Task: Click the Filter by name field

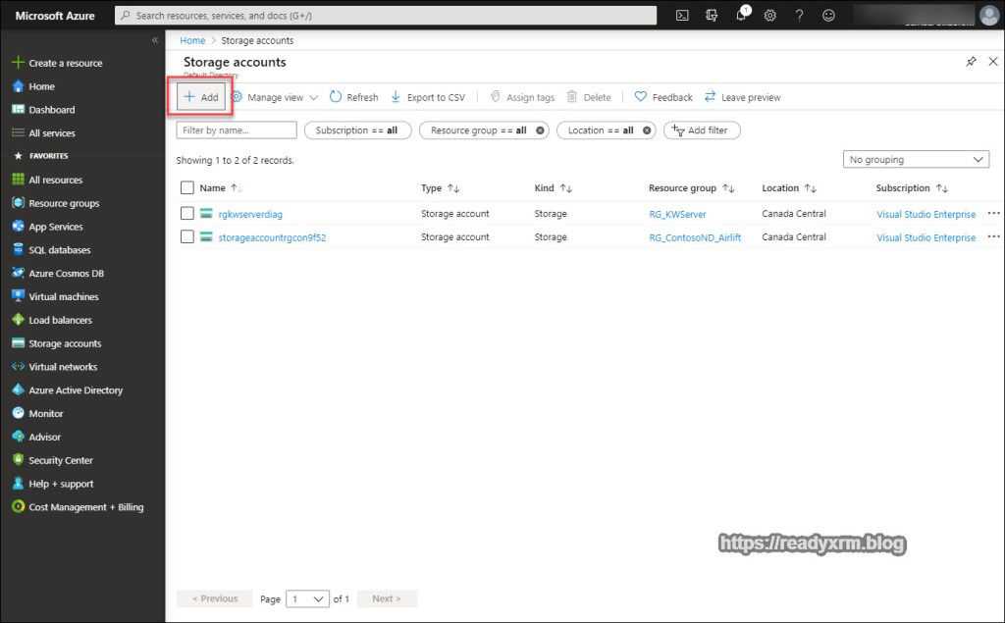Action: pyautogui.click(x=237, y=130)
